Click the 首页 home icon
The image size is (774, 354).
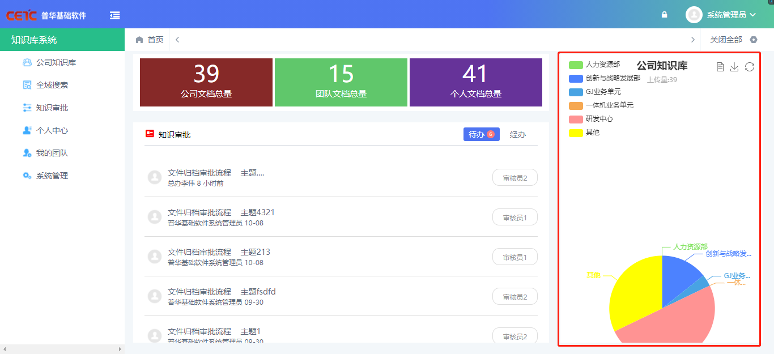pos(139,40)
